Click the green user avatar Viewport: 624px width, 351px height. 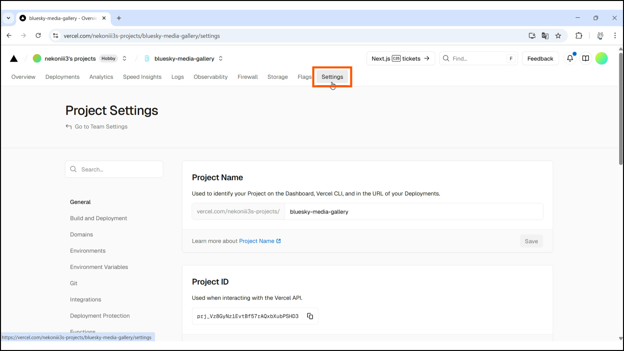pyautogui.click(x=601, y=58)
